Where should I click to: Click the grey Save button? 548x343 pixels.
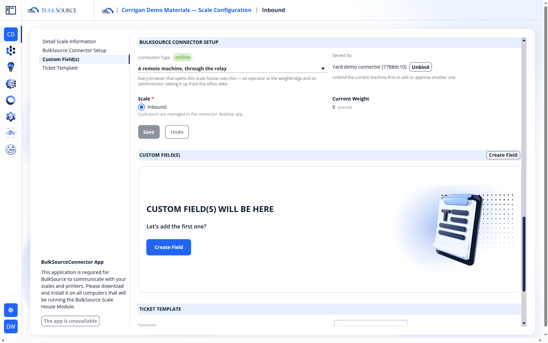point(149,132)
